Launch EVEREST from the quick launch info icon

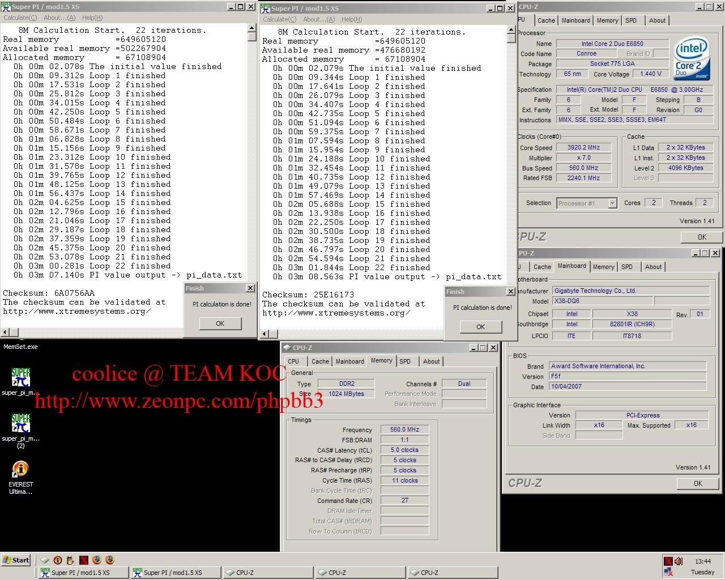(58, 560)
